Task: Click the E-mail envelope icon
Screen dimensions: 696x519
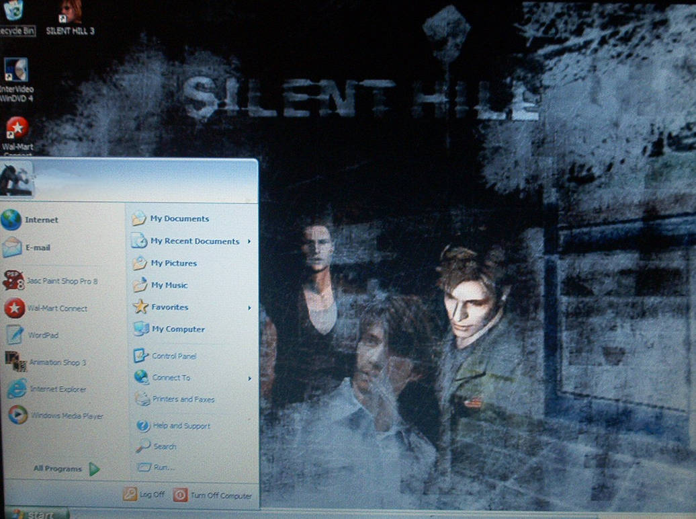Action: [x=12, y=247]
